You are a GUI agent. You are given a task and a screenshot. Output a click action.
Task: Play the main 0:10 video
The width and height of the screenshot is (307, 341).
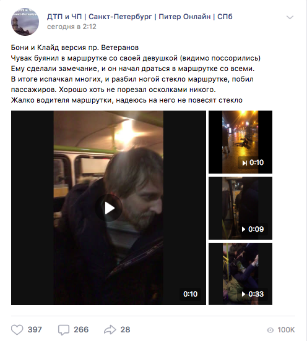108,208
